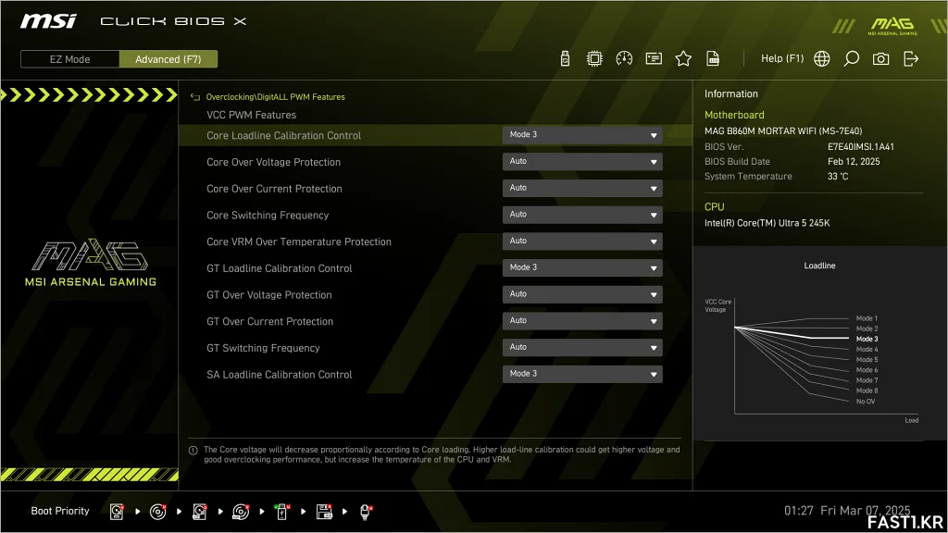Open GT Over Voltage Protection dropdown
Viewport: 948px width, 533px height.
(x=582, y=294)
